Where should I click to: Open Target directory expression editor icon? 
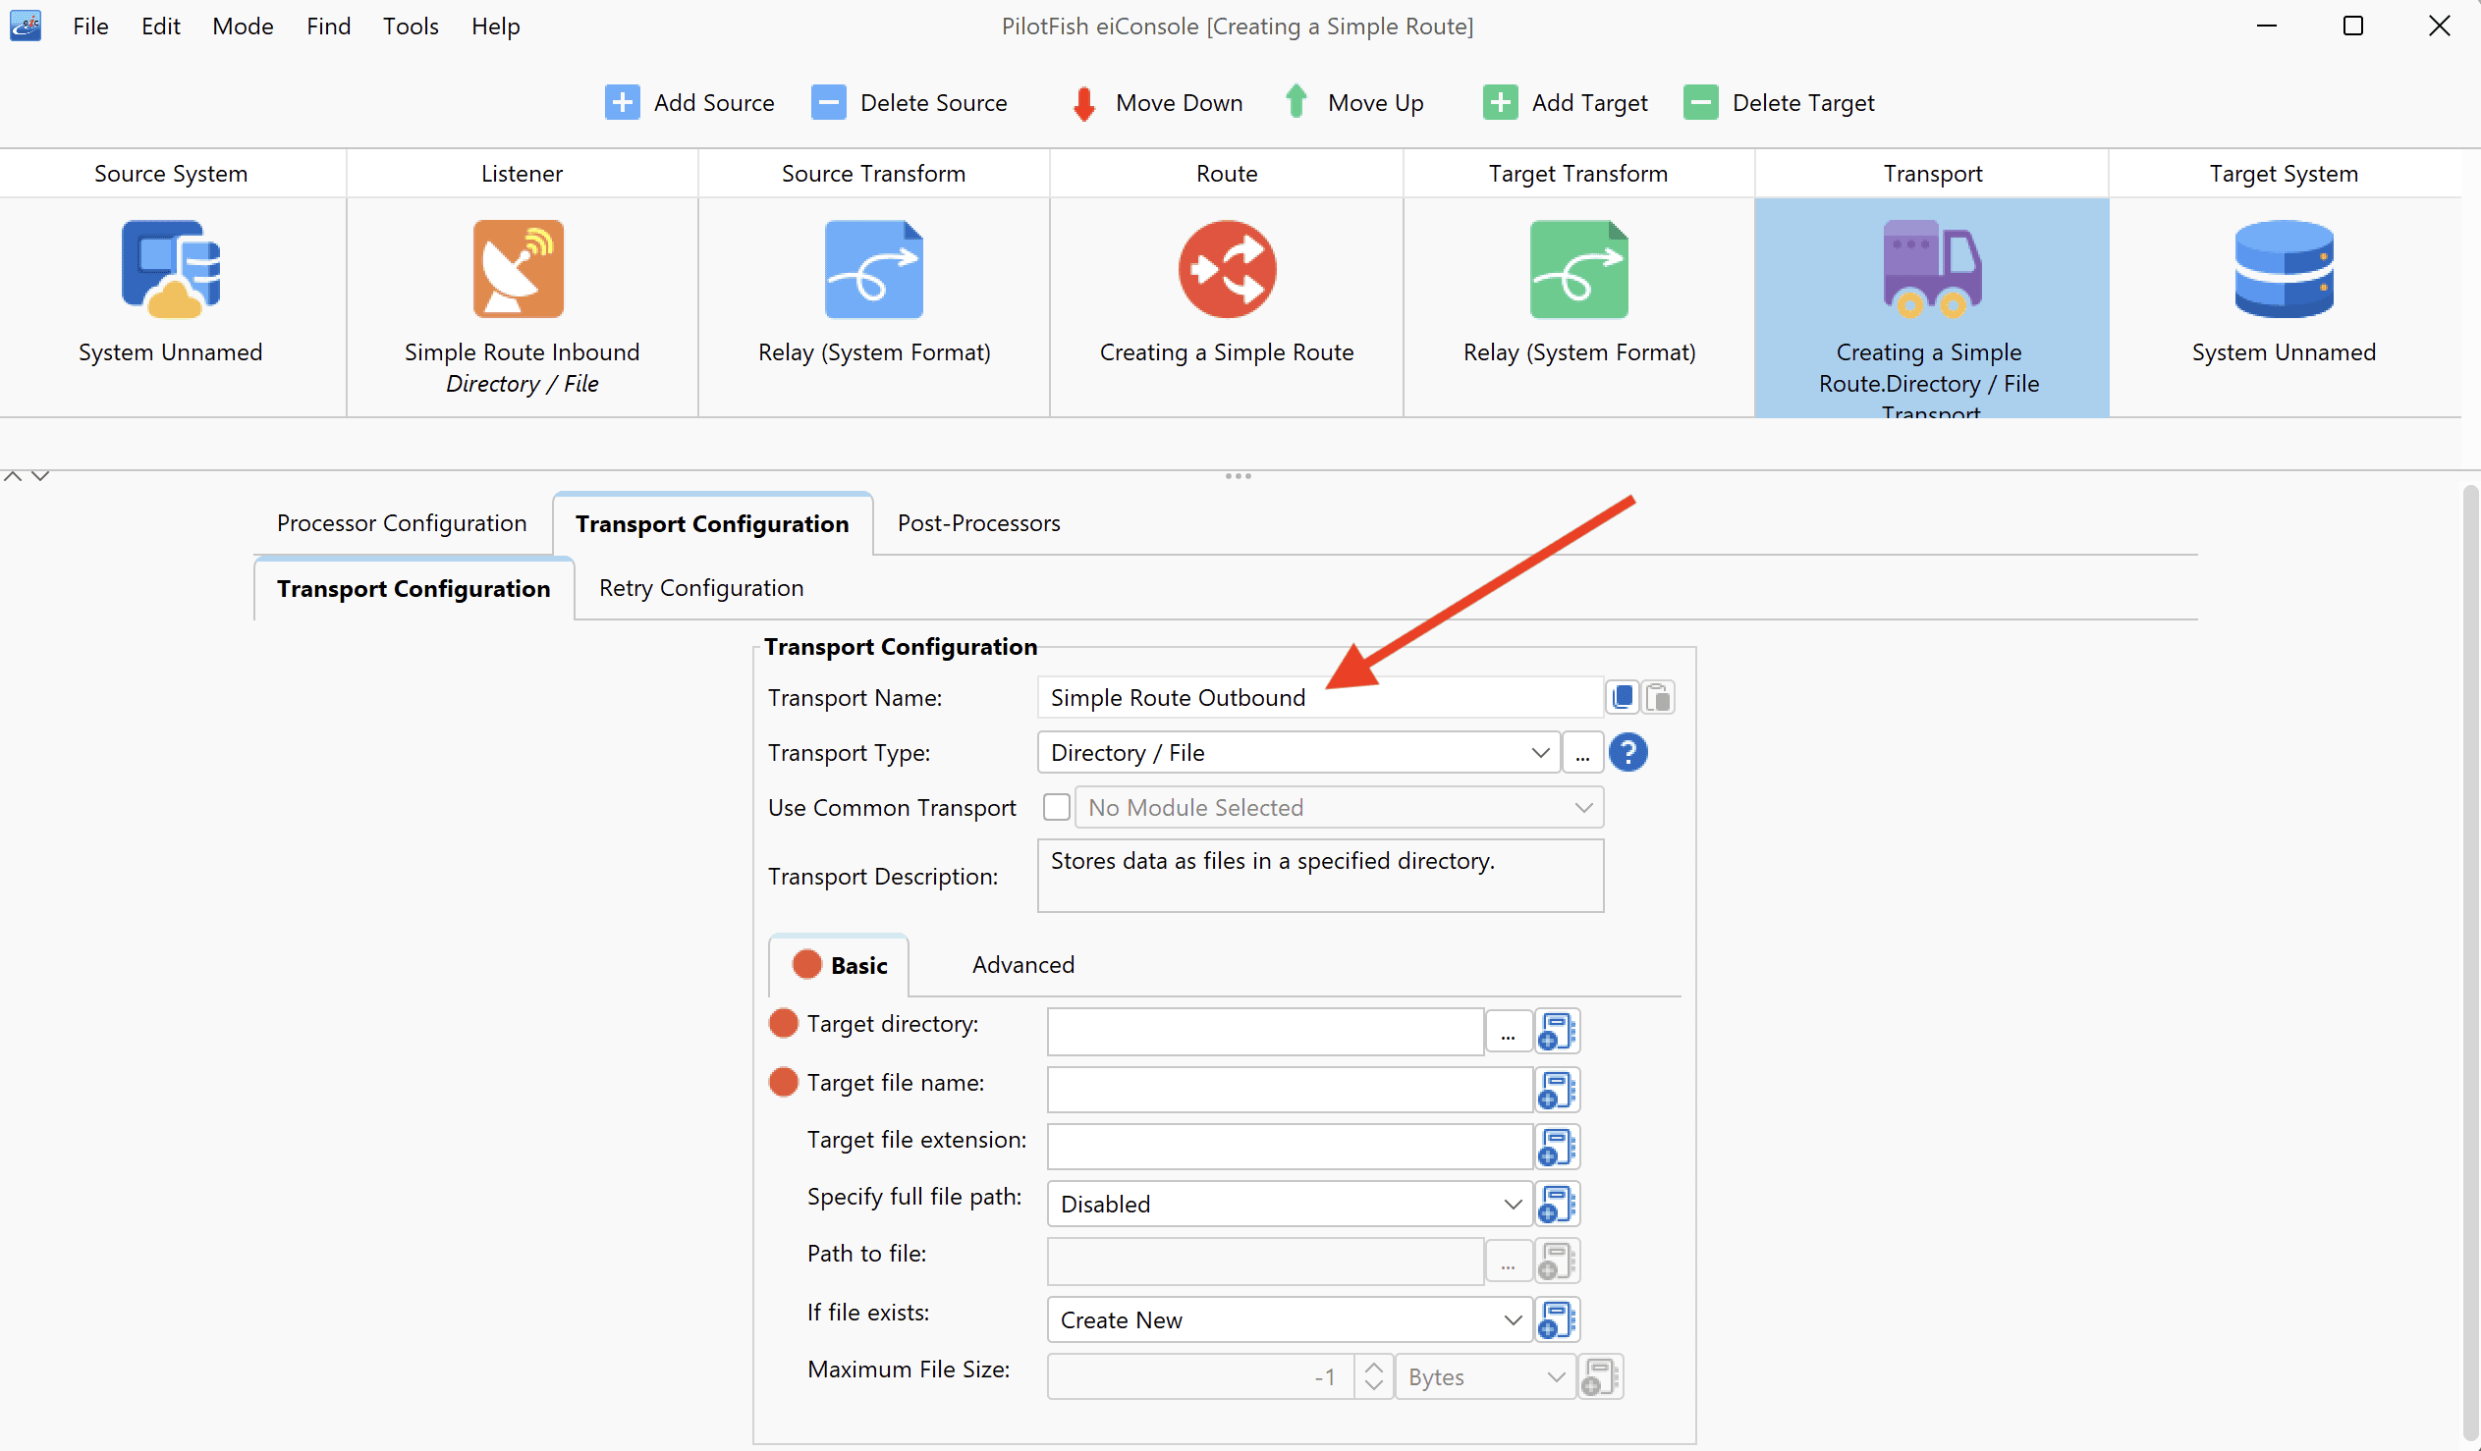click(x=1558, y=1031)
